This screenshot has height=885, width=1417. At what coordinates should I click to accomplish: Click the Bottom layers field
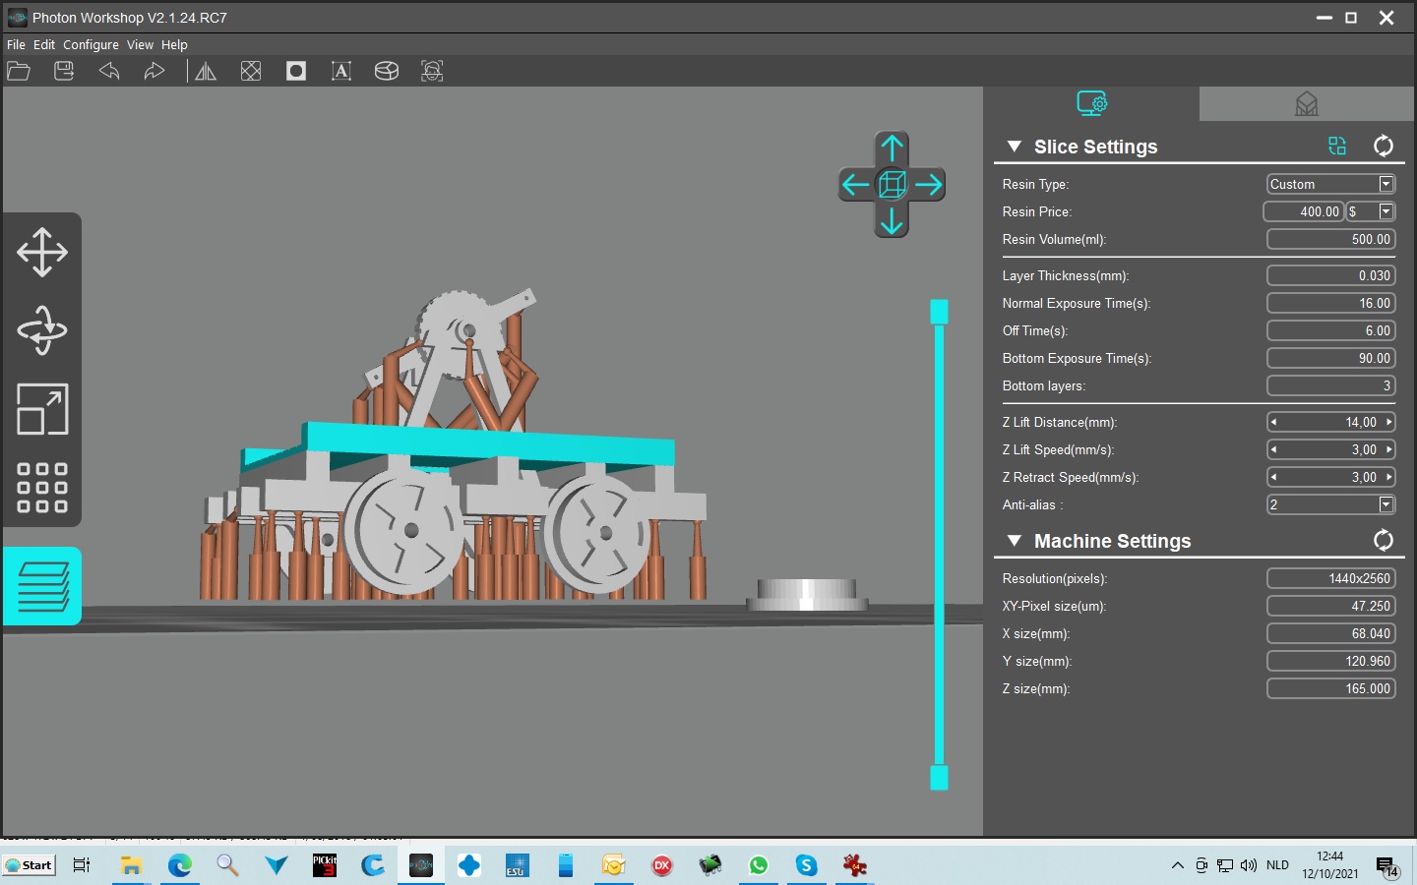click(1330, 385)
